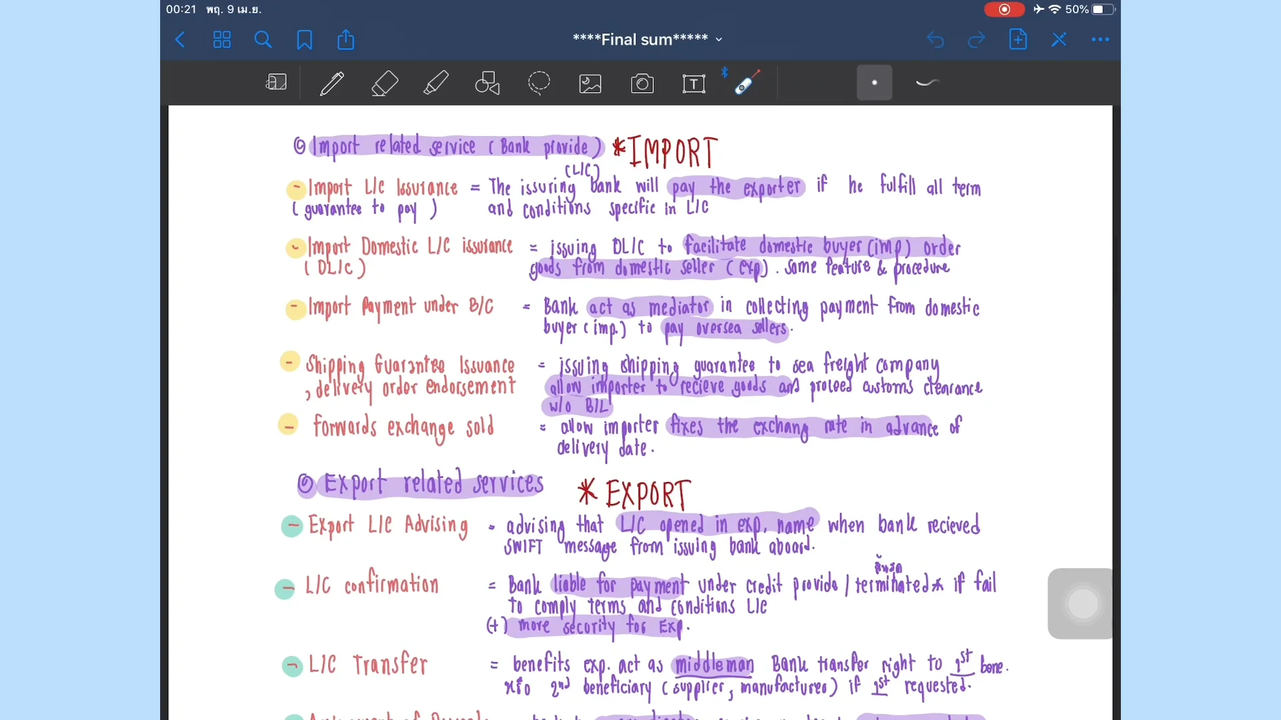Choose the trailing stroke laser style
The width and height of the screenshot is (1281, 720).
coord(927,83)
